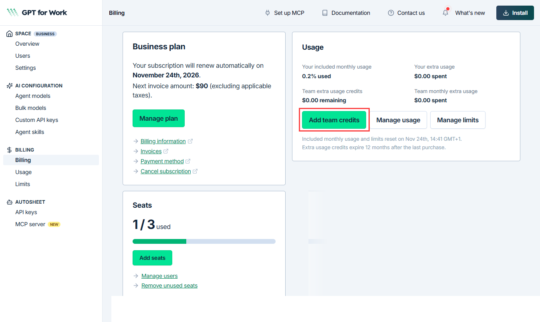Click the Autosheet robot icon

tap(10, 202)
